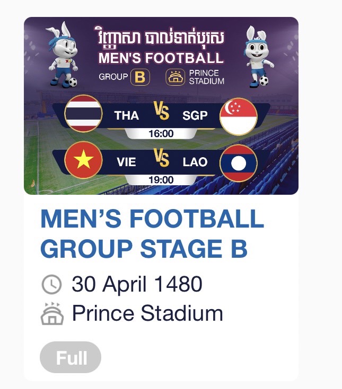Click the greyed-out Full button
This screenshot has width=342, height=389.
click(71, 357)
